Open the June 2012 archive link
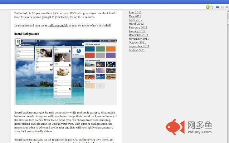Viewport: 229px width, 143px height. [135, 13]
